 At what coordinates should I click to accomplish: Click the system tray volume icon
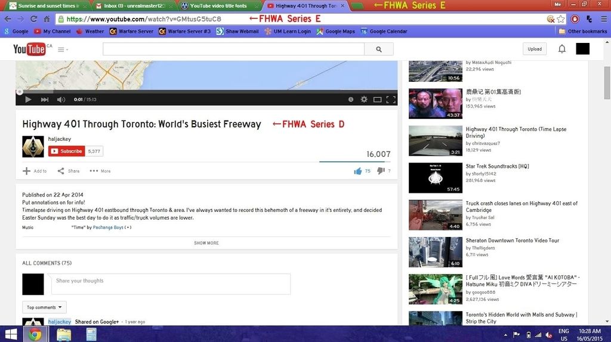tap(549, 335)
